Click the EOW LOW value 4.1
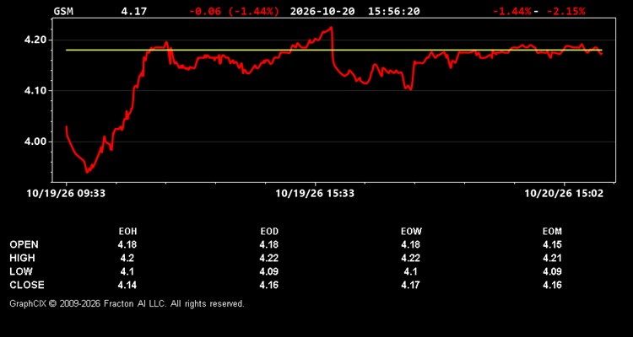The image size is (633, 337). point(410,271)
